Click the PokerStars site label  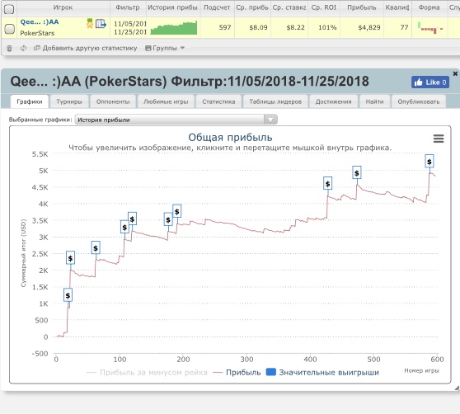(x=37, y=33)
